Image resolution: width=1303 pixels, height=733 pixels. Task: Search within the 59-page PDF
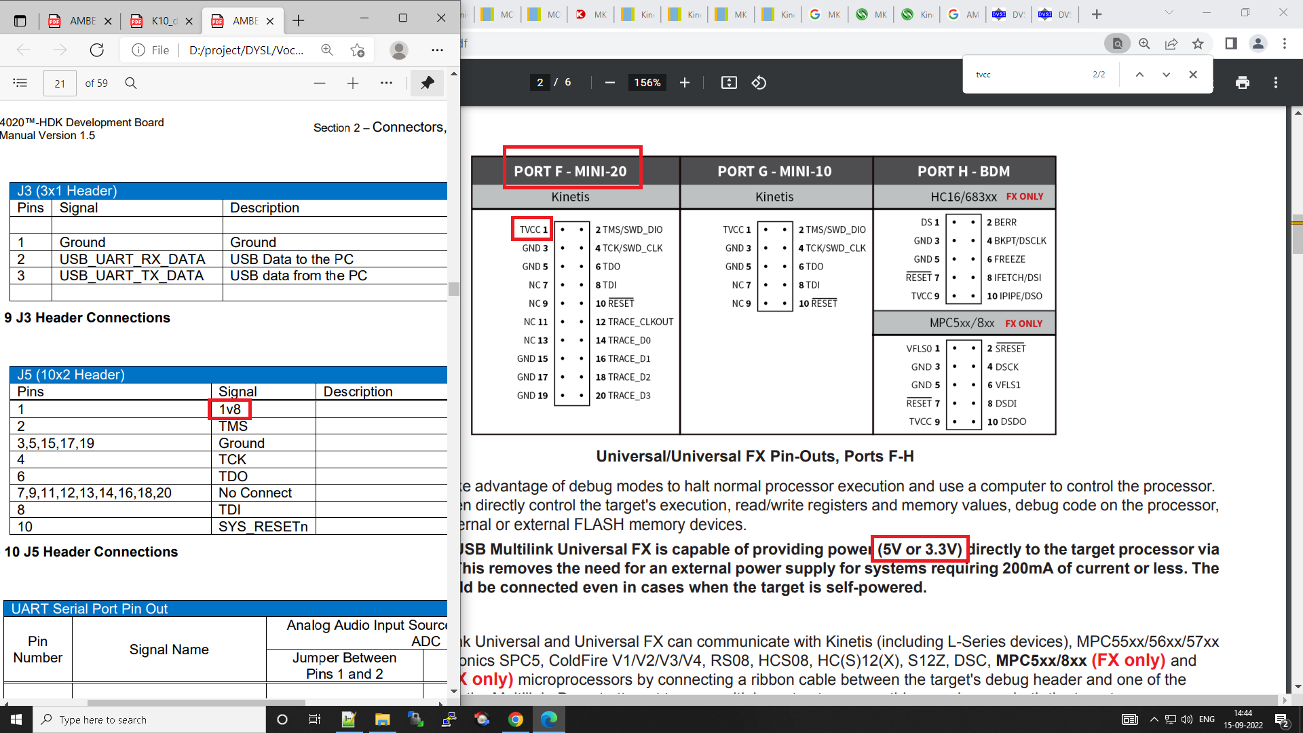[x=131, y=83]
